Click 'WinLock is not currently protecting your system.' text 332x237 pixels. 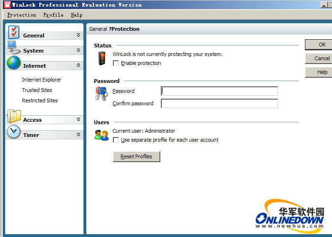point(167,54)
